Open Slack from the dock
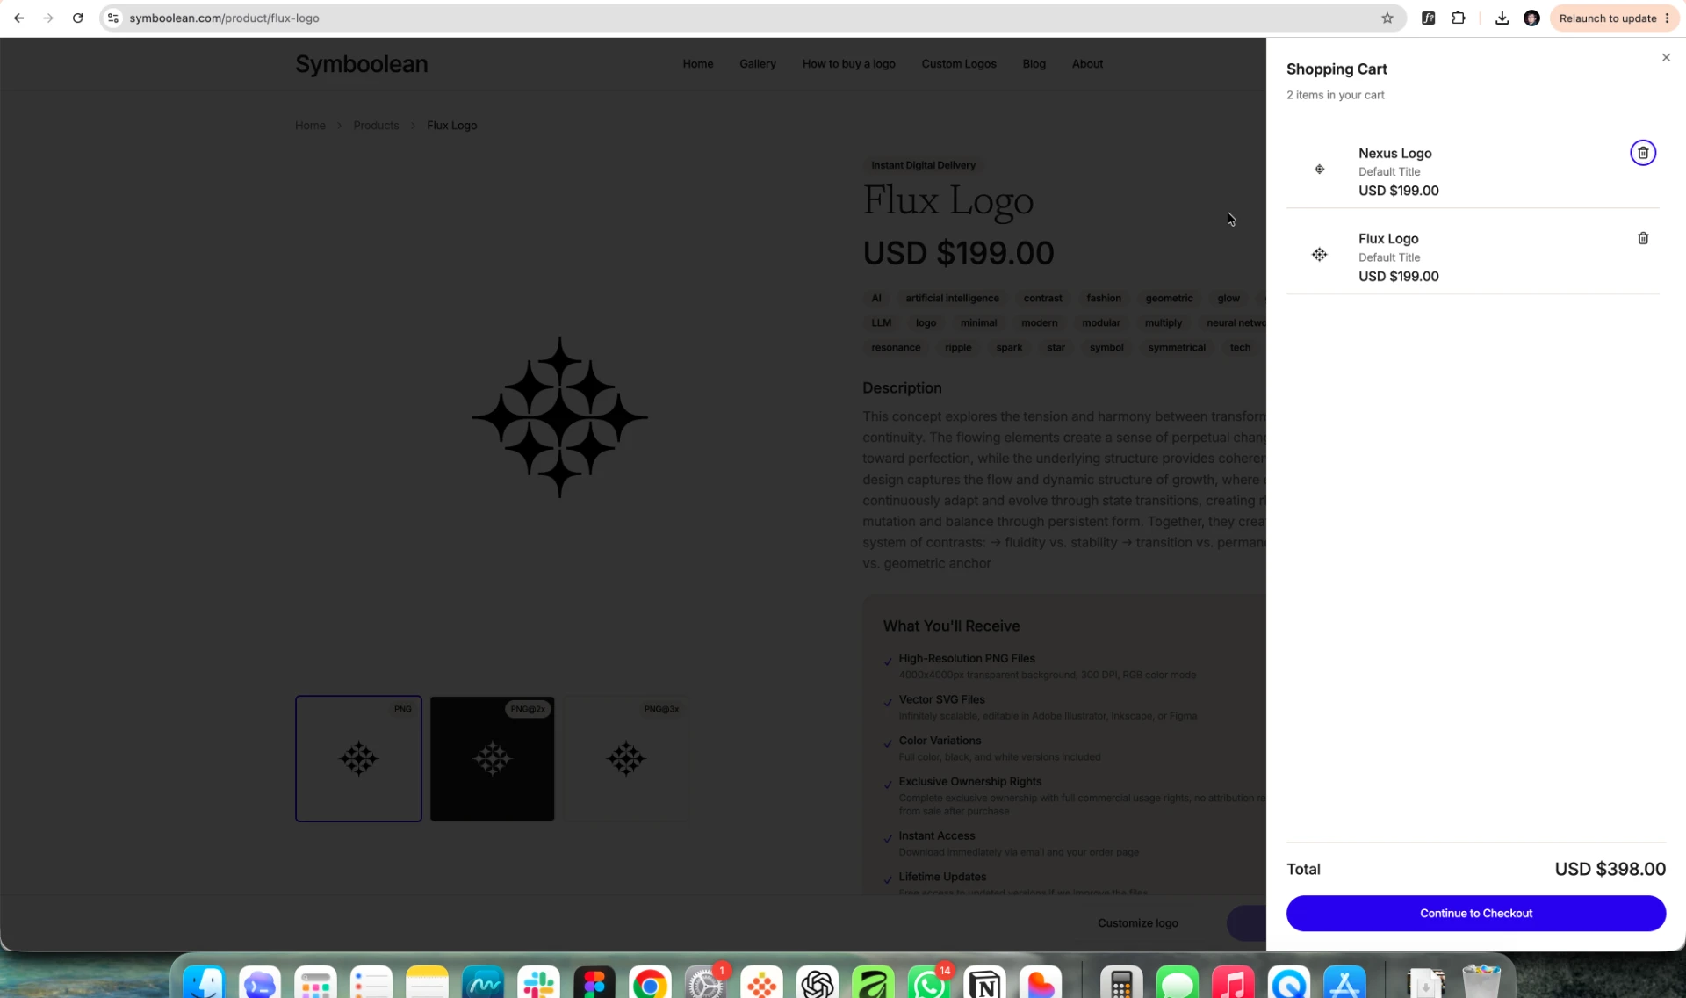Viewport: 1686px width, 998px height. click(x=539, y=984)
